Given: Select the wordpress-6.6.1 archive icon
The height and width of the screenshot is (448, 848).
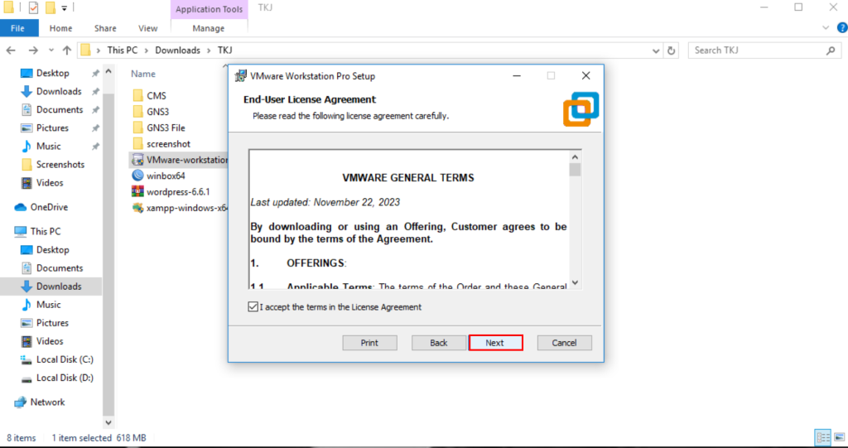Looking at the screenshot, I should pos(138,192).
